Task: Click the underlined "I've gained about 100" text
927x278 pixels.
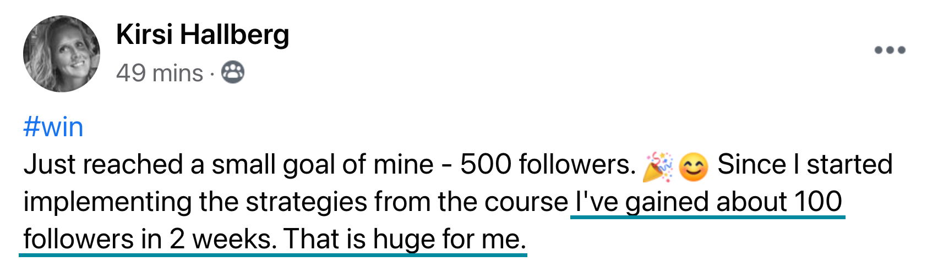Action: pos(708,202)
